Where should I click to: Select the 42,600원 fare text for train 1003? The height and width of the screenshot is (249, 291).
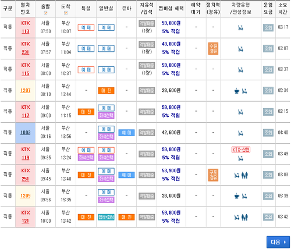pos(171,133)
